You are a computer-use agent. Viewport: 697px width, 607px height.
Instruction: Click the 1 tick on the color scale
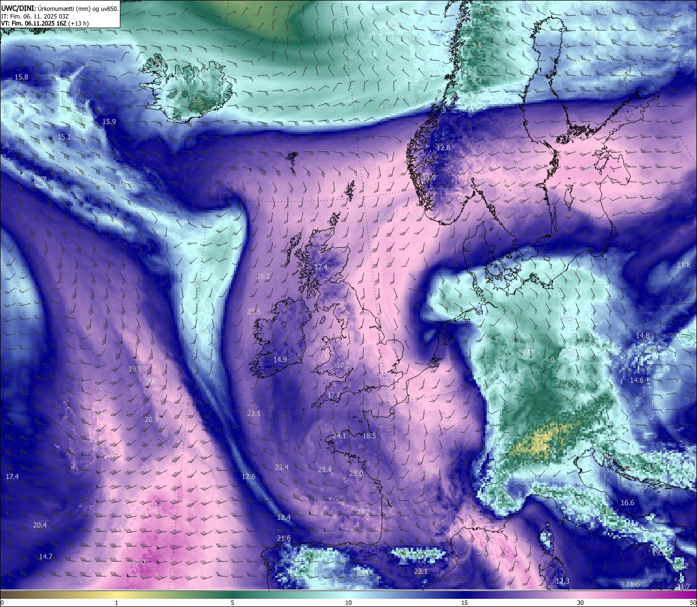click(x=117, y=603)
